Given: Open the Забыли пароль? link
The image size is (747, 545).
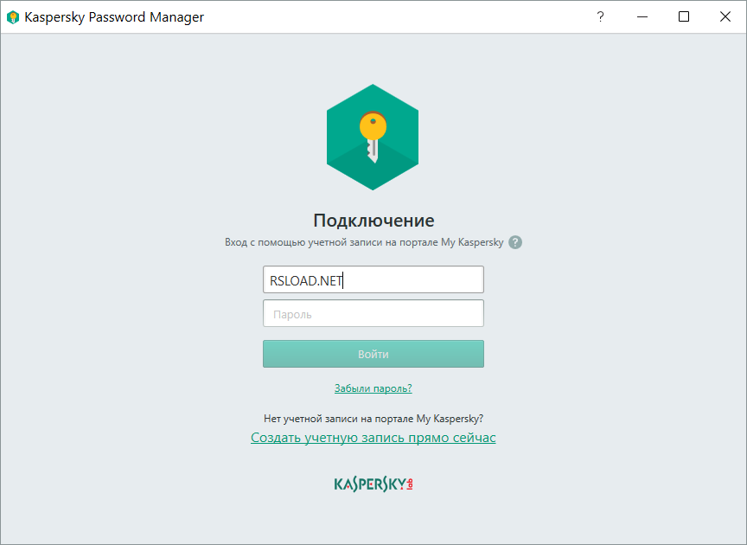Looking at the screenshot, I should click(x=373, y=388).
